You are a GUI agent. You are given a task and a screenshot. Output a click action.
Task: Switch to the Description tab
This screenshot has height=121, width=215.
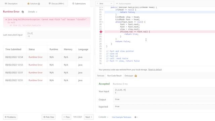[11, 4]
